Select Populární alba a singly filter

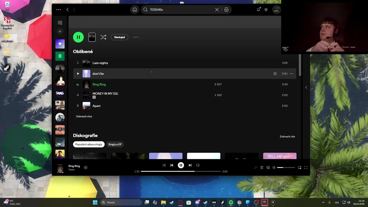point(89,144)
